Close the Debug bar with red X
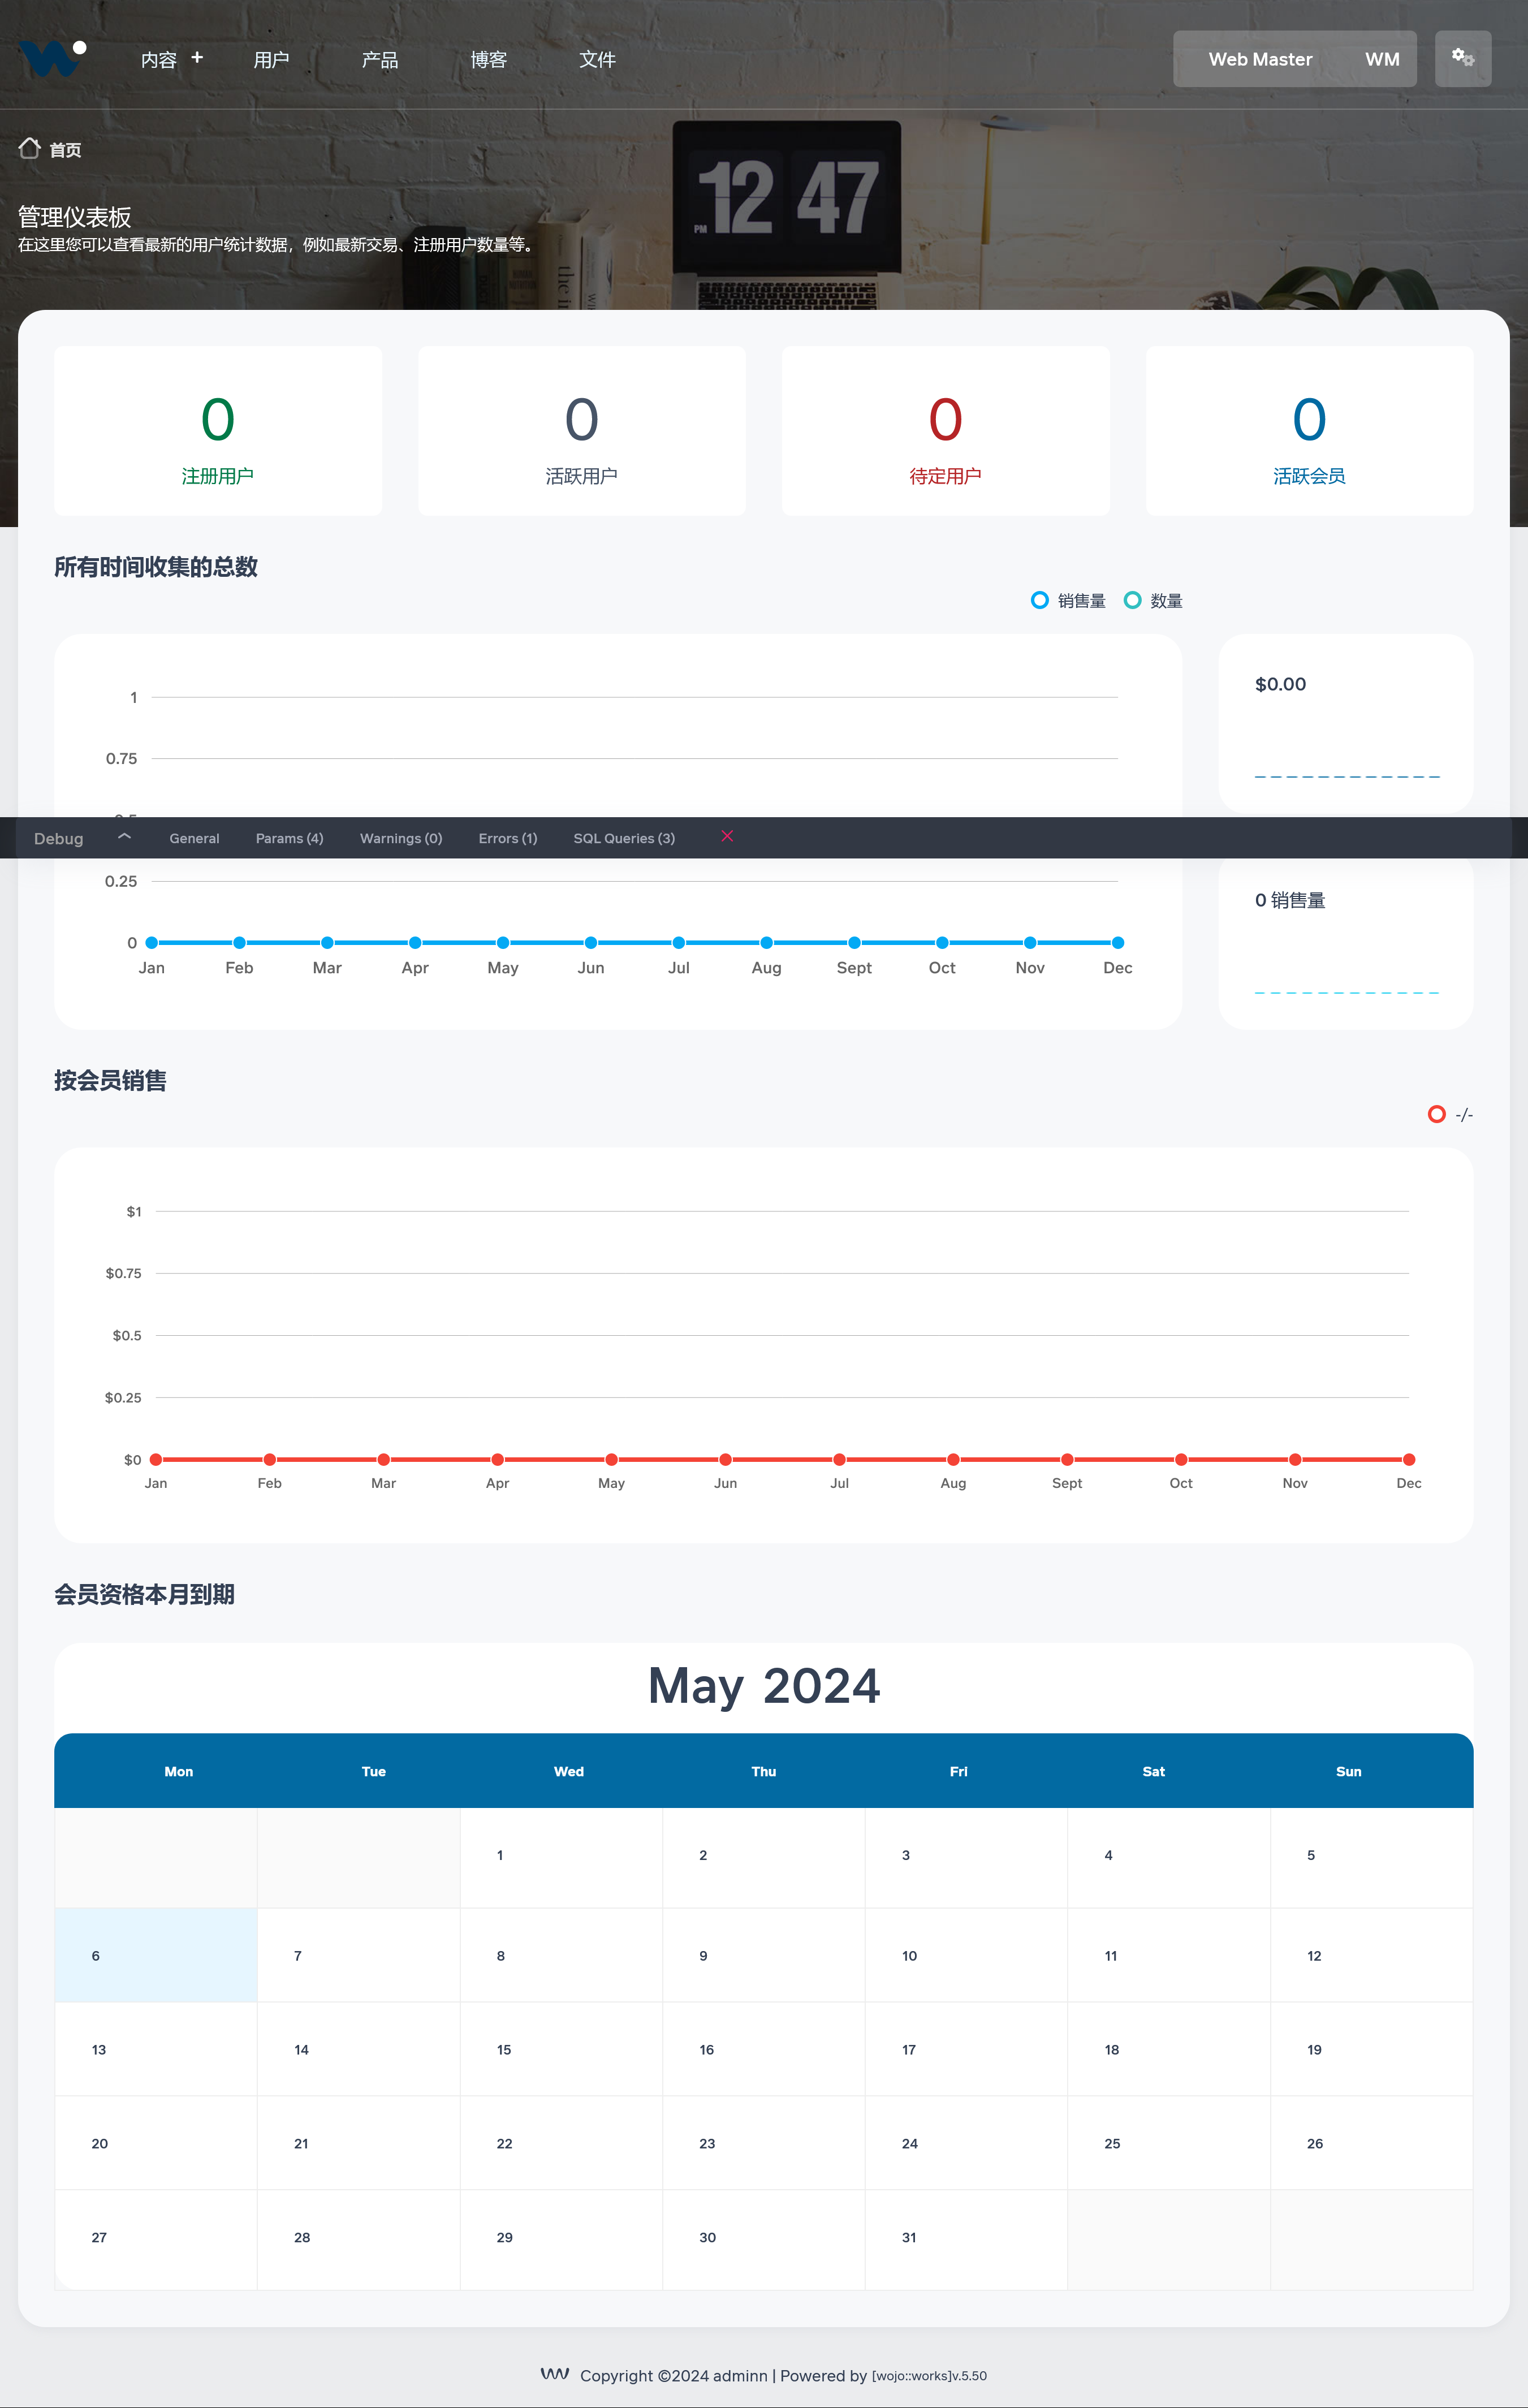 [x=727, y=836]
